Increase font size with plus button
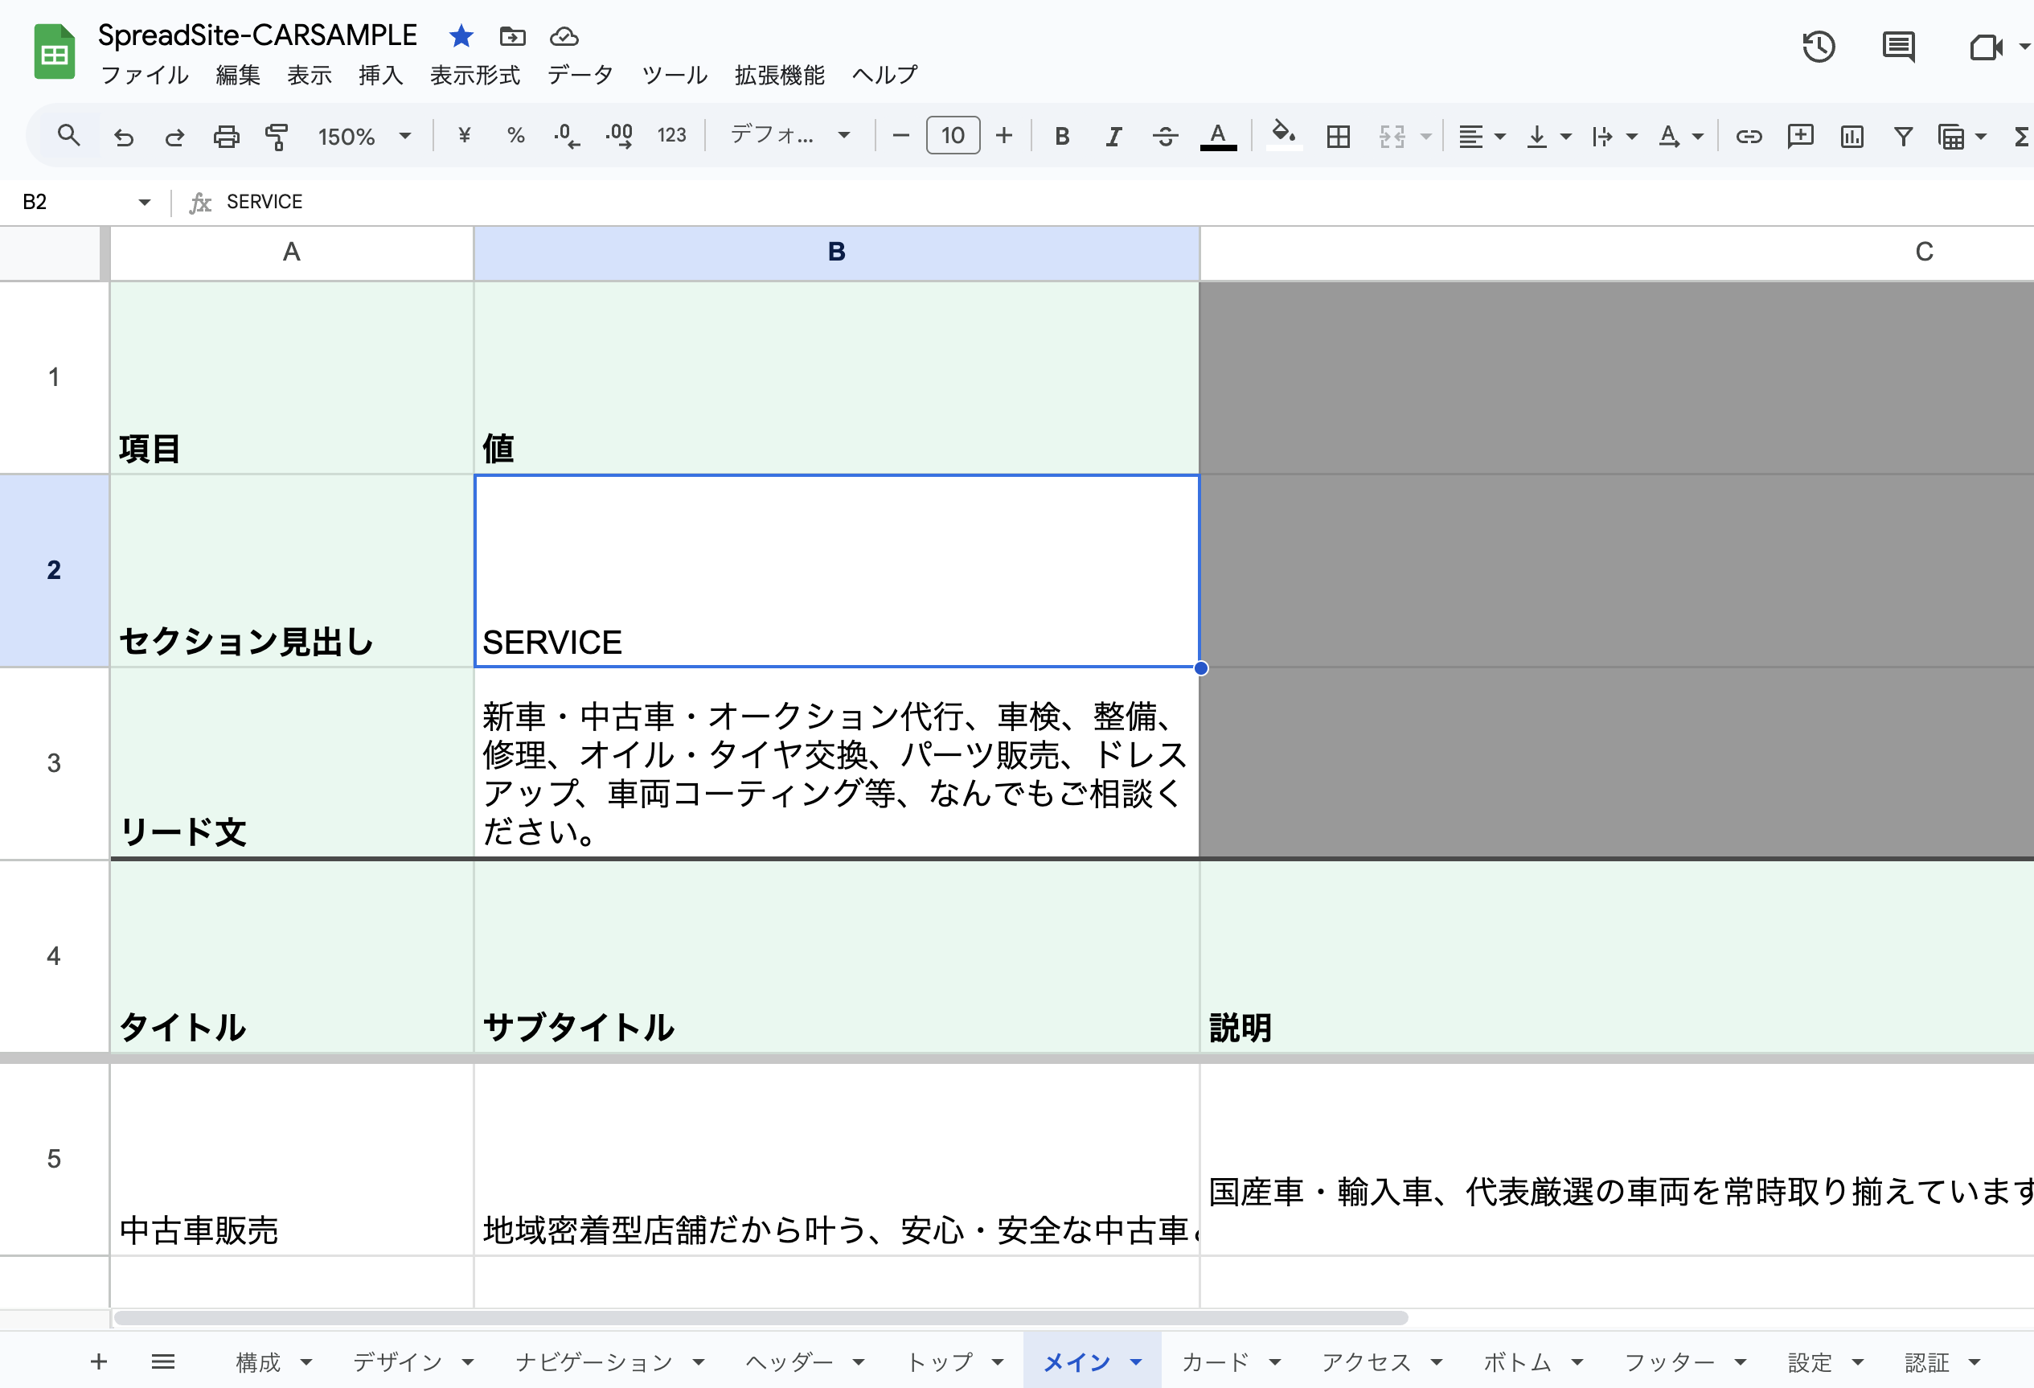The width and height of the screenshot is (2034, 1388). [x=1004, y=136]
